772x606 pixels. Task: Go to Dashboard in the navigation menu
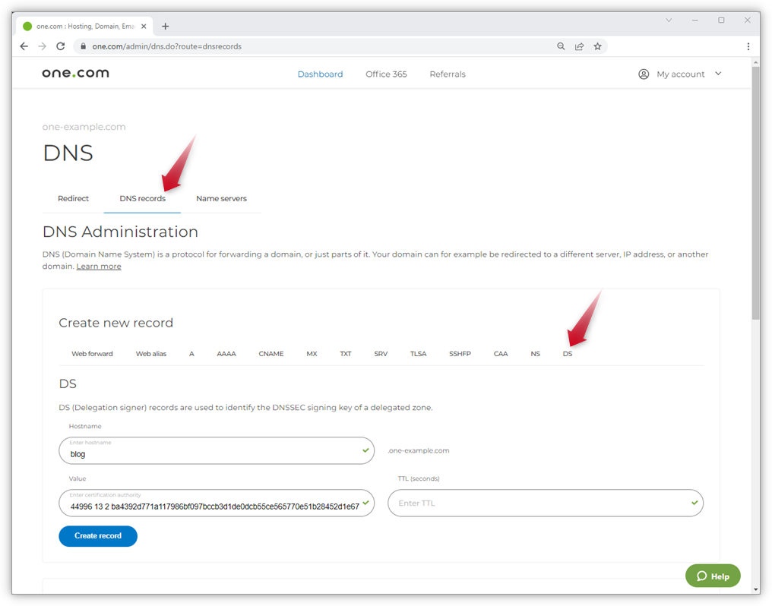click(x=320, y=74)
